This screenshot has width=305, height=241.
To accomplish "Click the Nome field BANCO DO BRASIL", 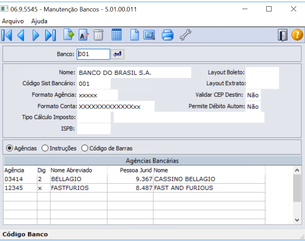I will [134, 73].
